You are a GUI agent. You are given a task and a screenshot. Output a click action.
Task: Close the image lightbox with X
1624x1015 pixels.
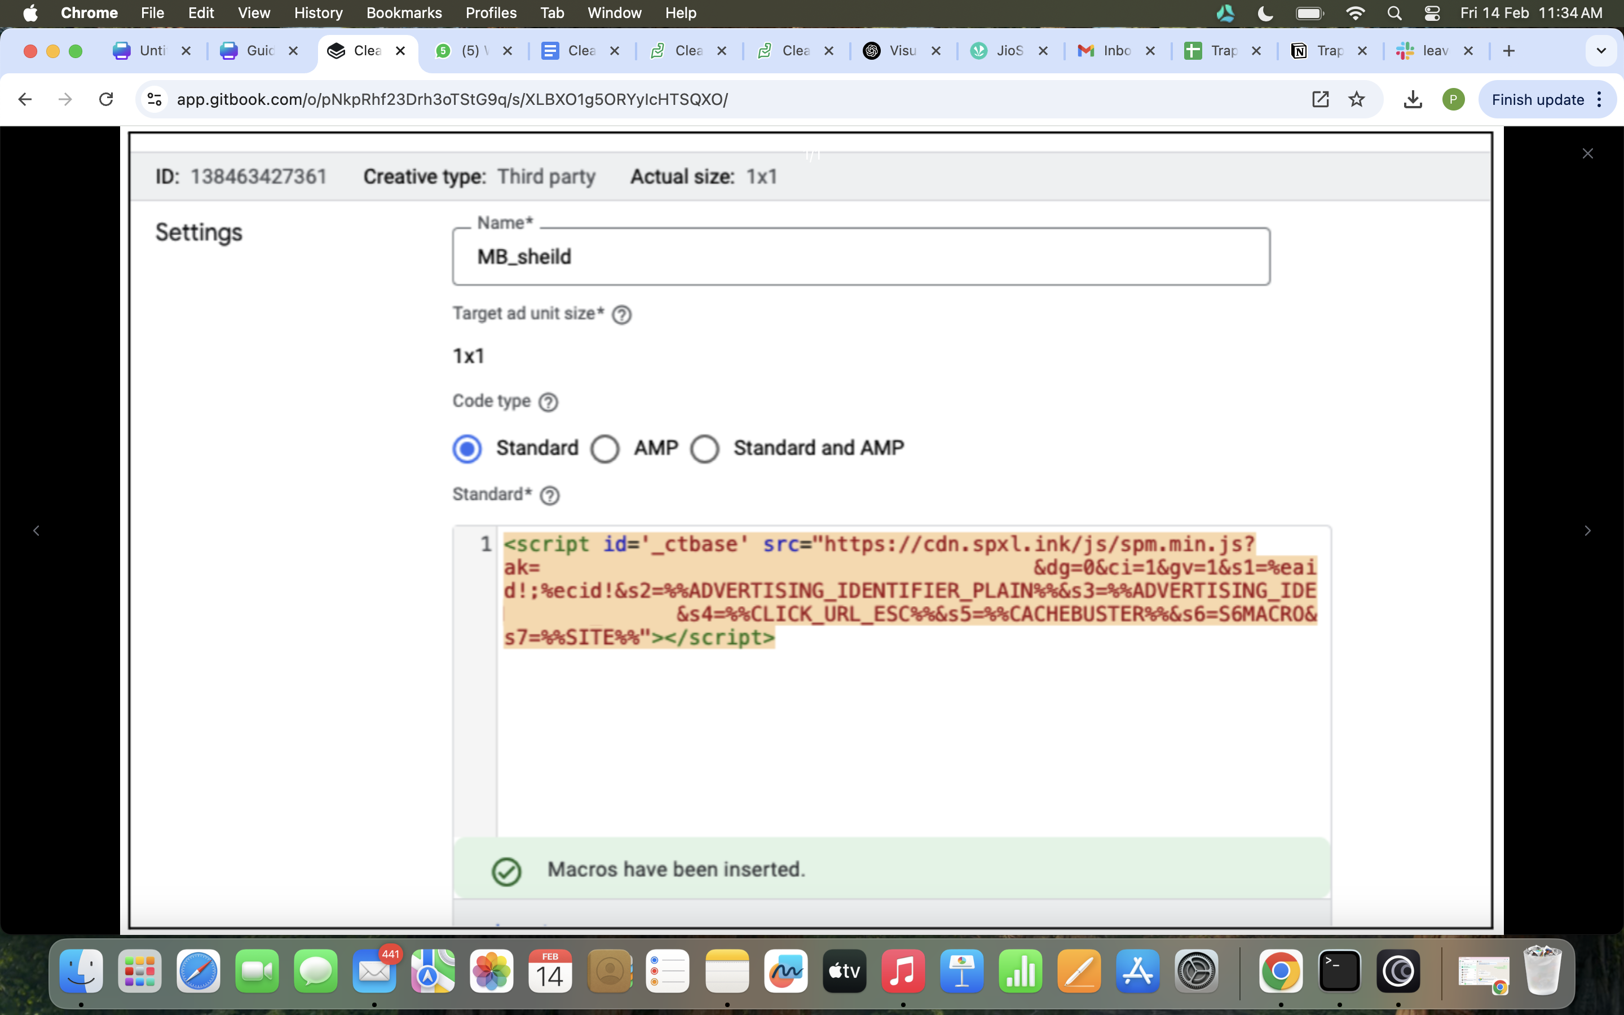point(1587,154)
